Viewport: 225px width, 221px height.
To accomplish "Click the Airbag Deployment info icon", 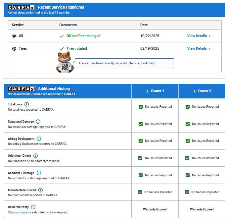I will point(39,139).
